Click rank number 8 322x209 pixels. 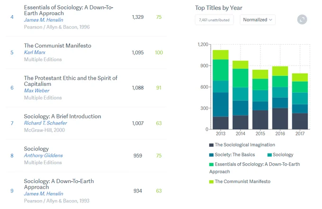12,156
